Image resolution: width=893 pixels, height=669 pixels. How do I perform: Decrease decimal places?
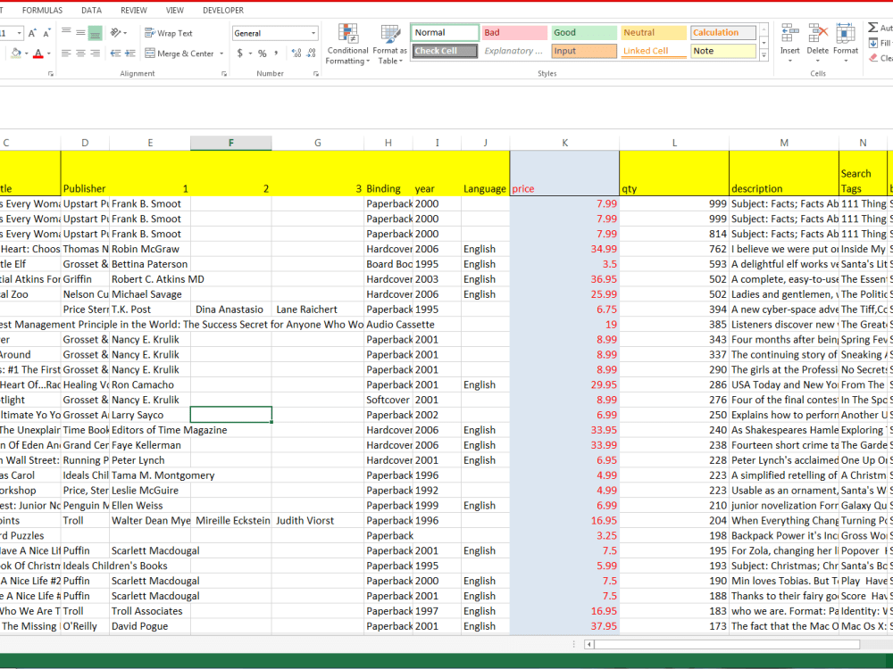point(311,54)
